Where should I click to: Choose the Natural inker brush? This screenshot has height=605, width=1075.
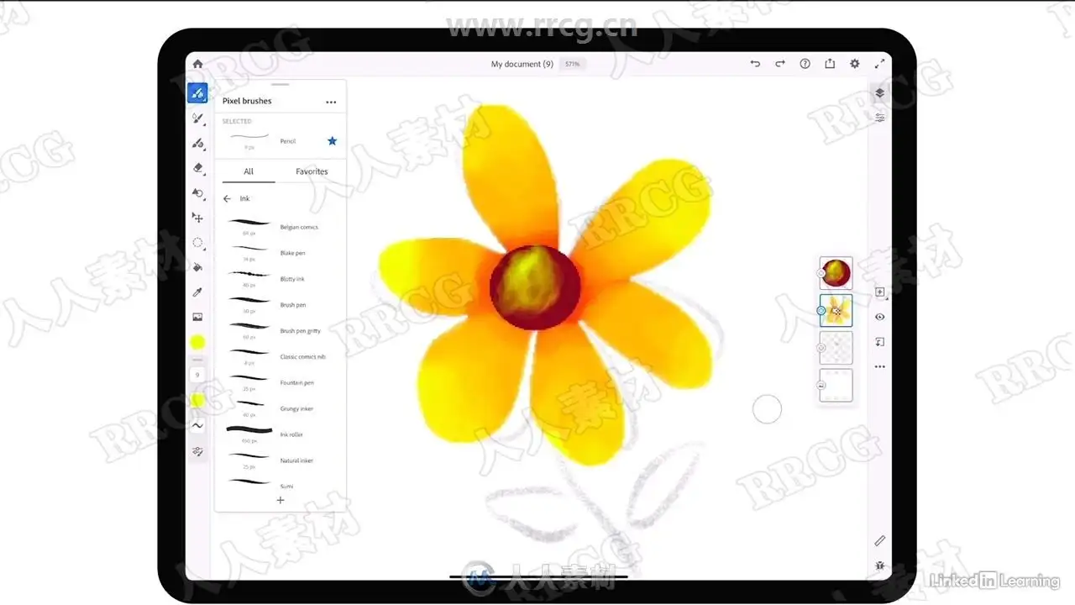pyautogui.click(x=280, y=460)
